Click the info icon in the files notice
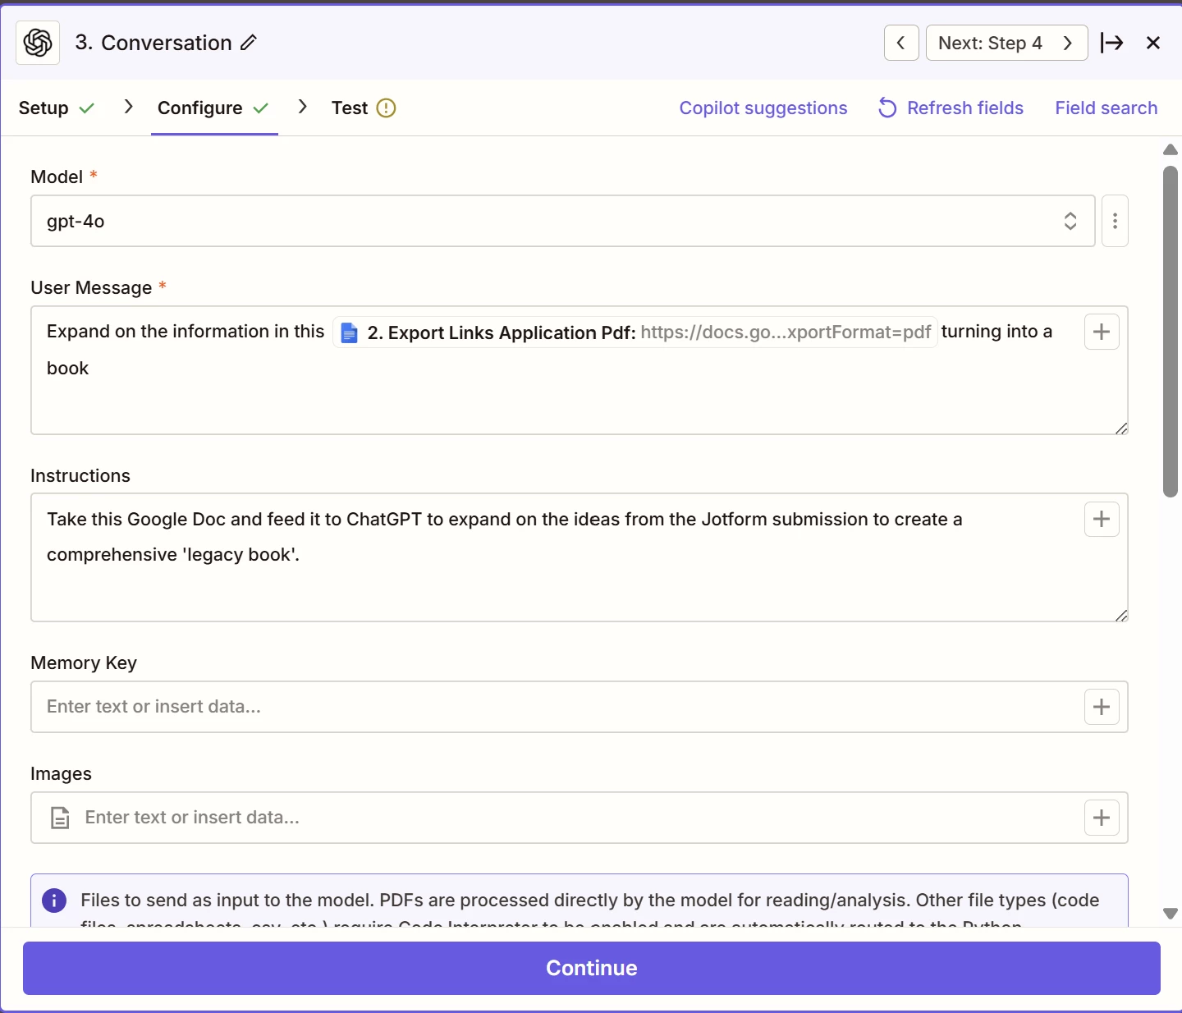 54,901
